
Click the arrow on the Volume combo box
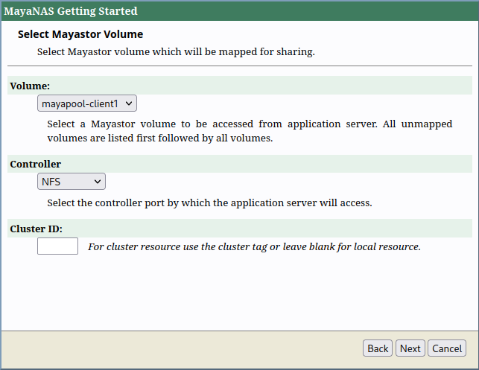(x=129, y=103)
